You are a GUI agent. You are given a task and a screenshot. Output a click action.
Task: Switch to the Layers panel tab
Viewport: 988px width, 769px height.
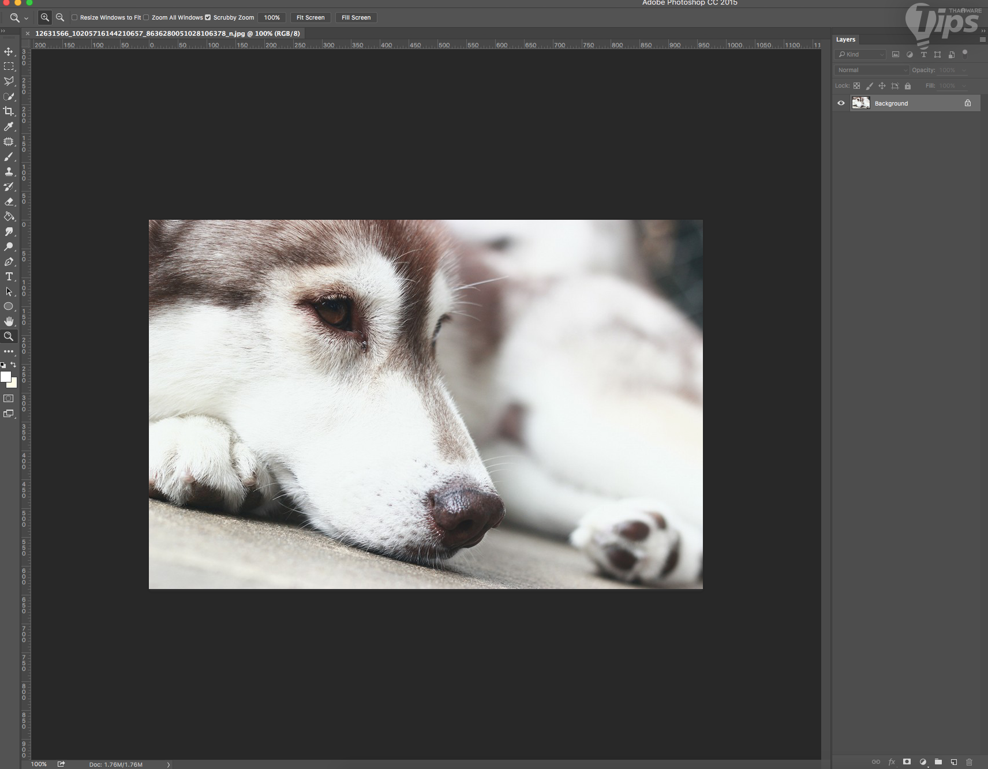tap(845, 40)
